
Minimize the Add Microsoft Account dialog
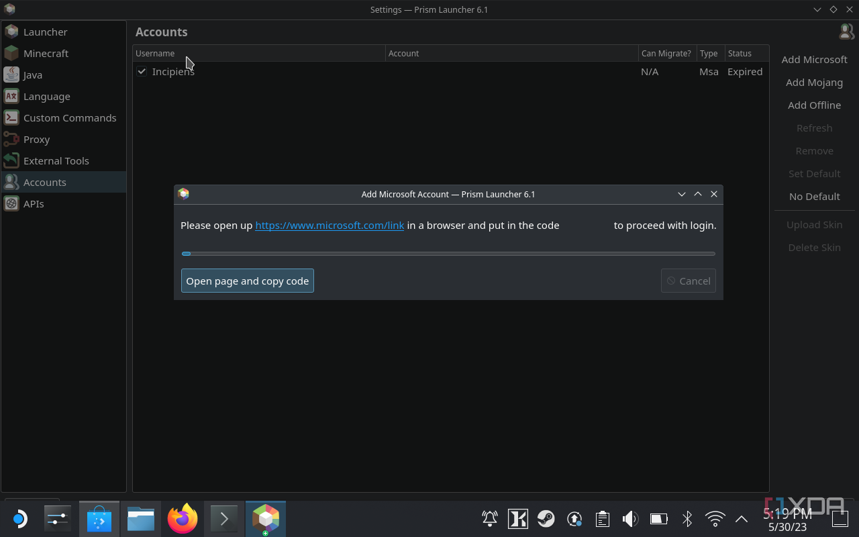[682, 194]
